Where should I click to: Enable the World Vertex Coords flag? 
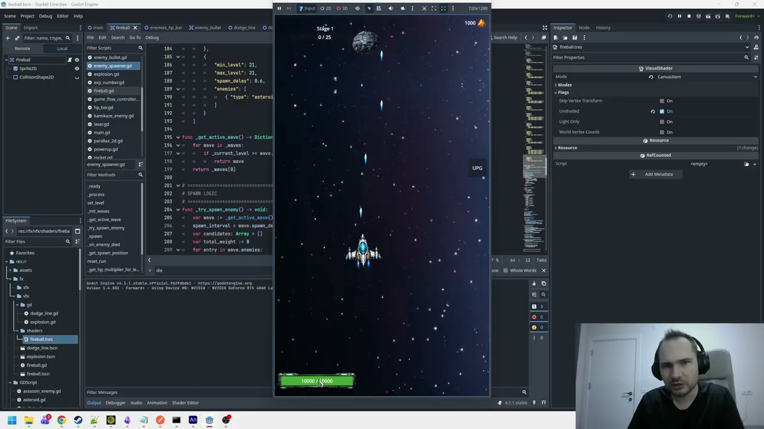tap(662, 132)
